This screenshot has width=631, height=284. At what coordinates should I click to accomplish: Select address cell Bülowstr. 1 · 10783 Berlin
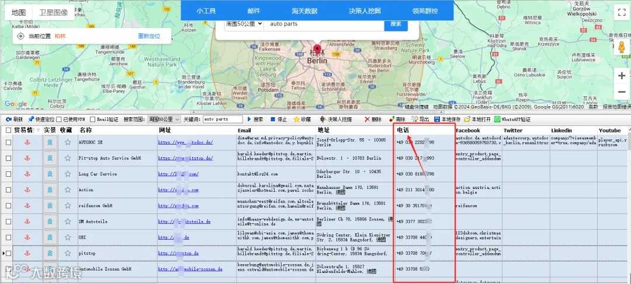[x=354, y=158]
